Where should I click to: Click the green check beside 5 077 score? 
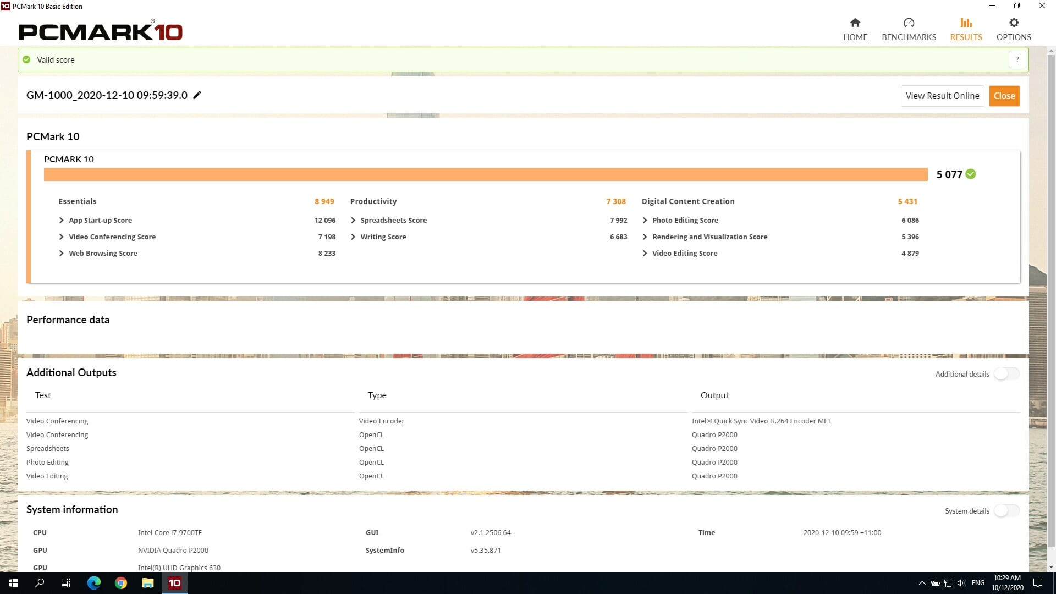click(x=971, y=174)
